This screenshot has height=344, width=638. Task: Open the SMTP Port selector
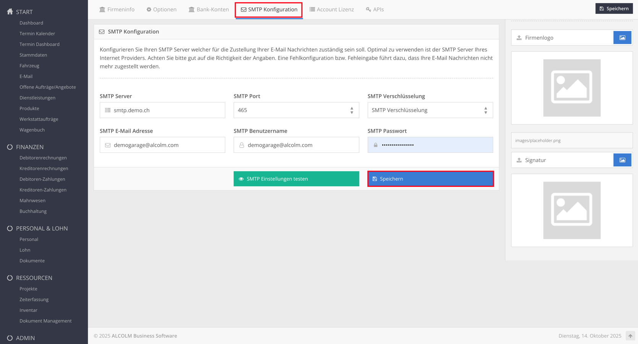point(296,110)
